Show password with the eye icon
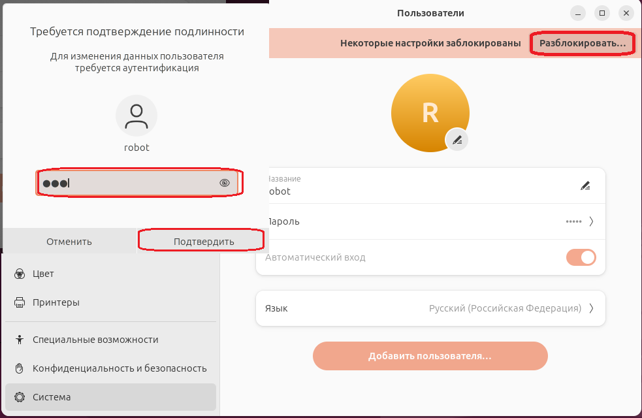The height and width of the screenshot is (418, 642). (x=225, y=183)
